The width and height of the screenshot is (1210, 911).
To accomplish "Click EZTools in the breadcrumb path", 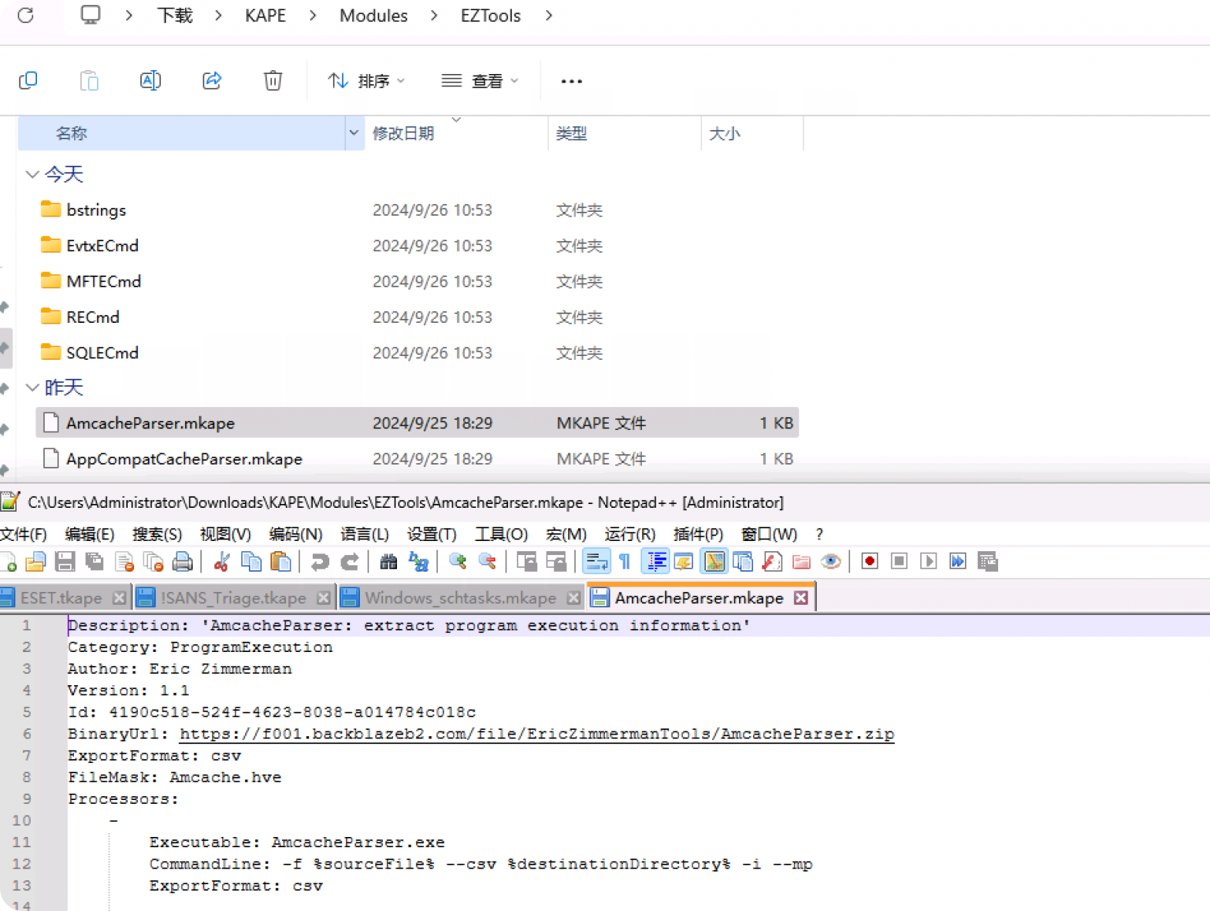I will click(x=490, y=15).
